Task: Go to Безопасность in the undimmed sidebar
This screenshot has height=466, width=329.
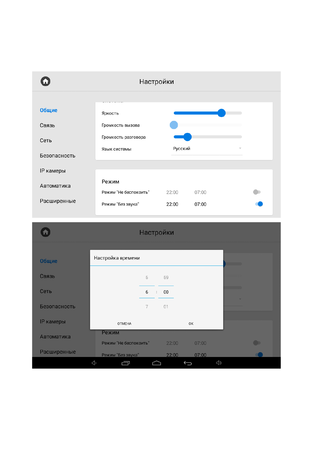Action: tap(57, 156)
